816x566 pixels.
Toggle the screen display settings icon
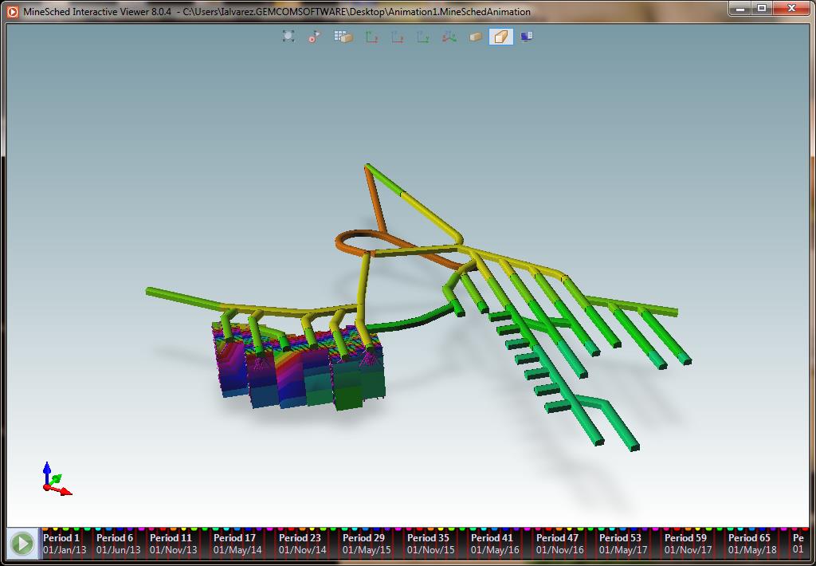pyautogui.click(x=526, y=36)
